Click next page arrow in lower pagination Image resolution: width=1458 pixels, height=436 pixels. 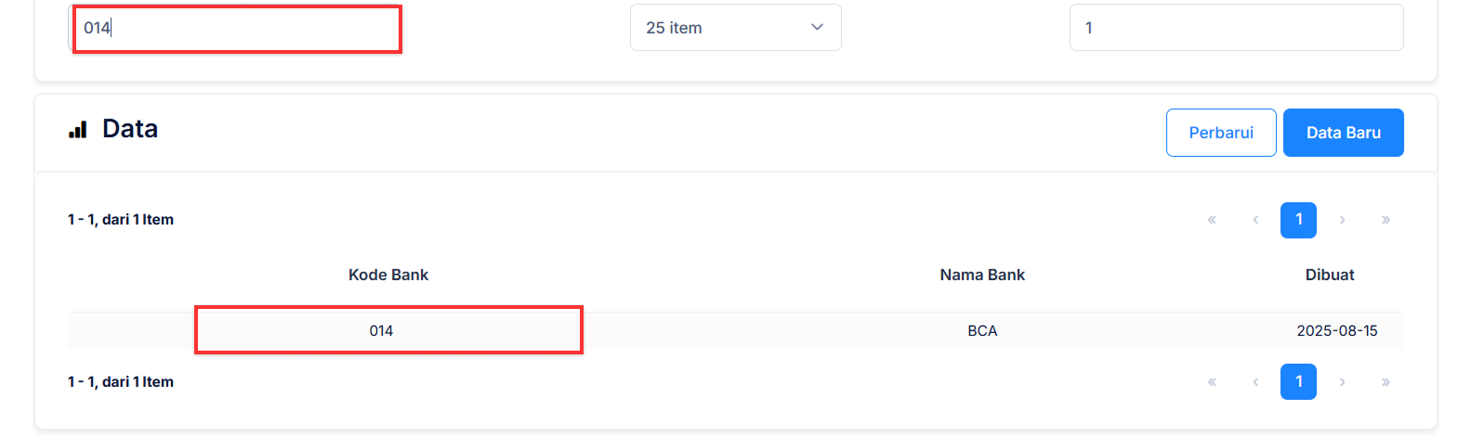[x=1342, y=381]
